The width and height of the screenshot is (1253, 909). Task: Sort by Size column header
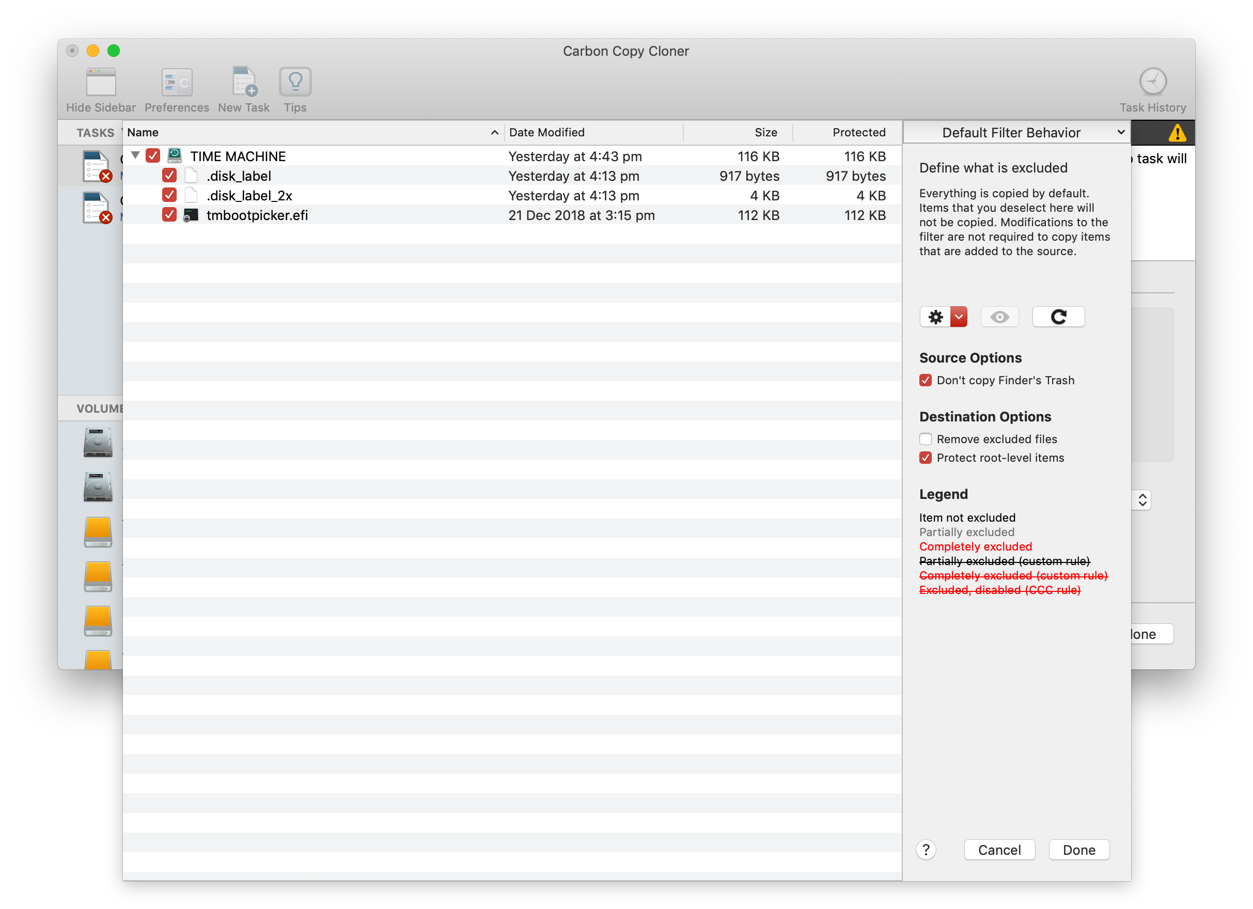[765, 133]
